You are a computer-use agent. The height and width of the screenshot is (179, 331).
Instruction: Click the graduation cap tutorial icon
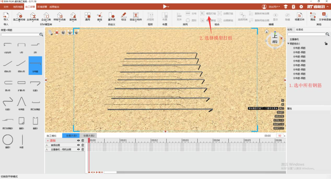point(286,7)
